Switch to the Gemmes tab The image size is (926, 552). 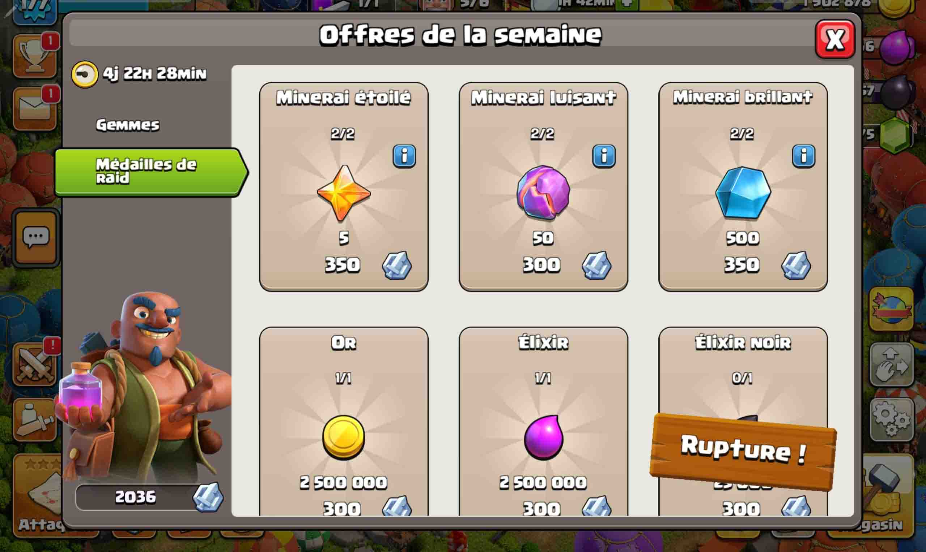[128, 125]
